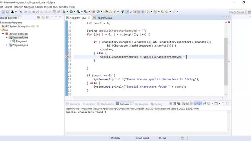Image resolution: width=251 pixels, height=141 pixels.
Task: Collapse the Program1.java tree node
Action: click(7, 38)
